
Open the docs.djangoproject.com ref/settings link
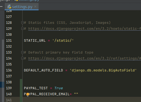(84, 58)
